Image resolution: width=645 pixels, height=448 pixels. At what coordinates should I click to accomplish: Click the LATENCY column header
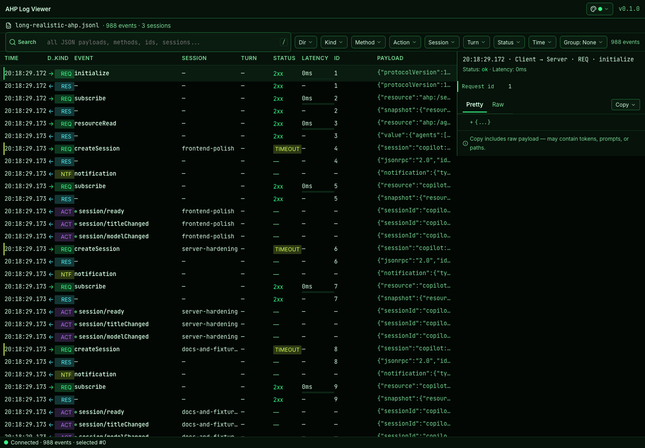pyautogui.click(x=315, y=58)
